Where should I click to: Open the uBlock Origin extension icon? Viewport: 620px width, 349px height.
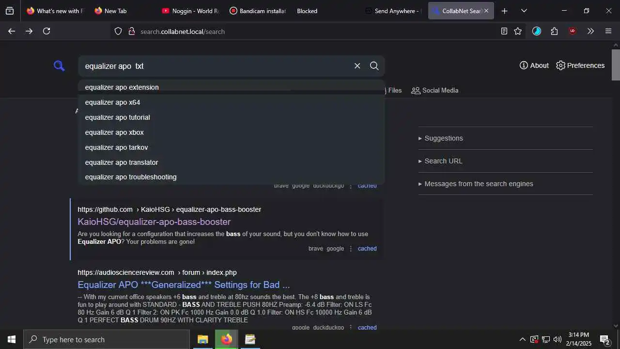(573, 31)
